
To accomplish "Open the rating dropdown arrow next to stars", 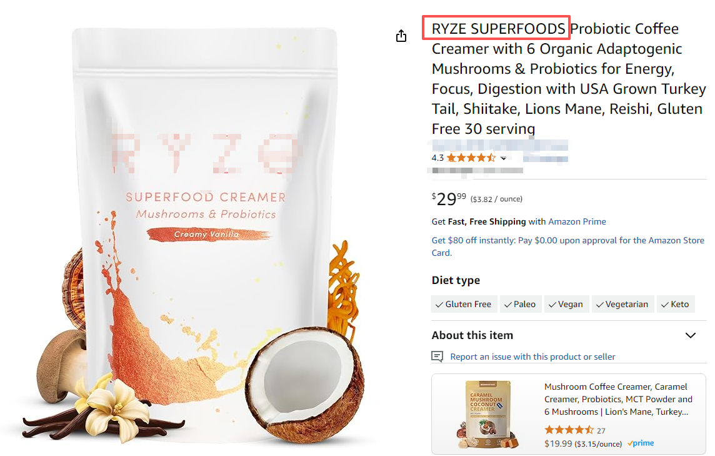I will click(x=503, y=158).
